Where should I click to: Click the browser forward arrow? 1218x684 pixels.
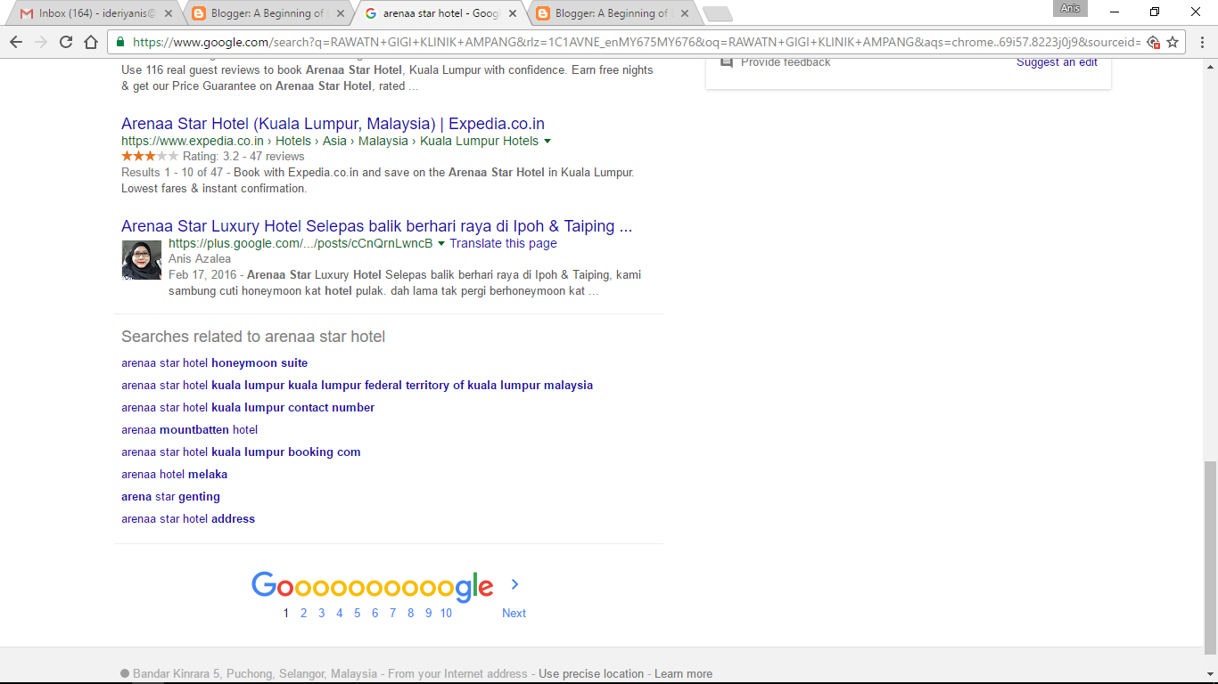(x=41, y=42)
